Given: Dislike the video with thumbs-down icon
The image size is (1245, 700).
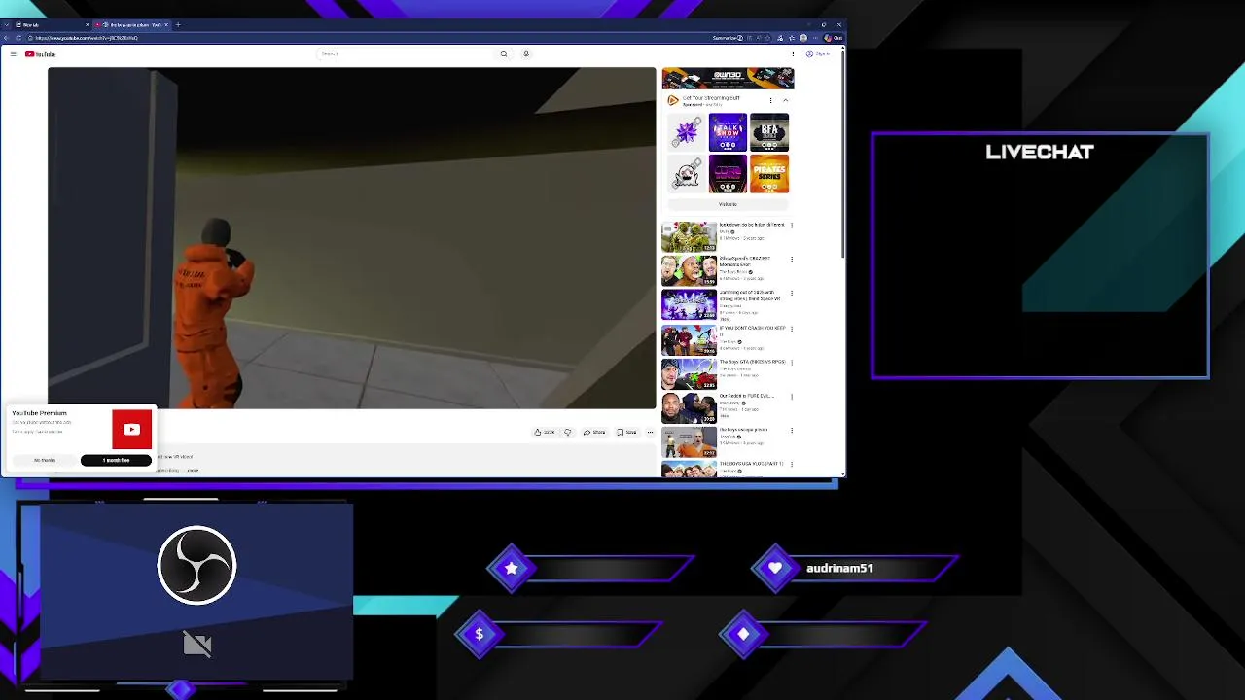Looking at the screenshot, I should (x=568, y=432).
